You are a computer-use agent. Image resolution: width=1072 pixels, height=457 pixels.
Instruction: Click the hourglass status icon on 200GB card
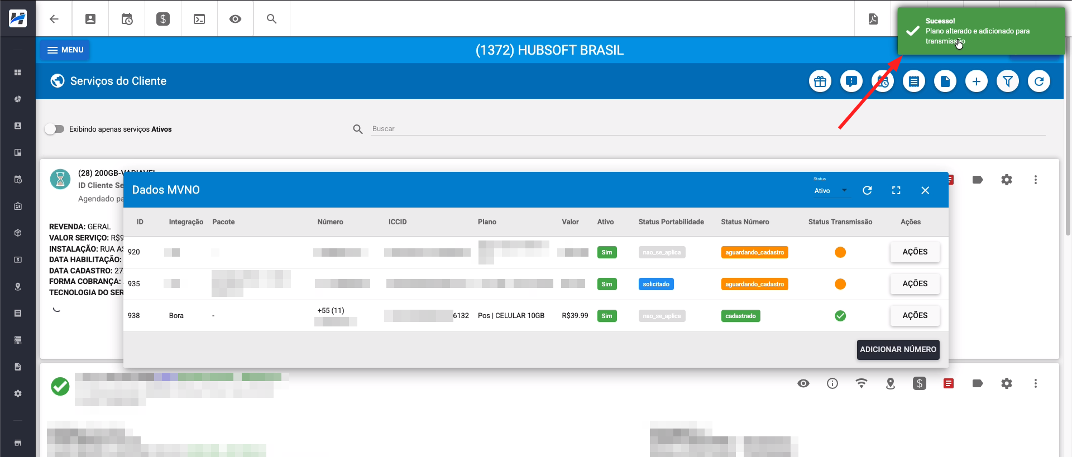click(60, 179)
